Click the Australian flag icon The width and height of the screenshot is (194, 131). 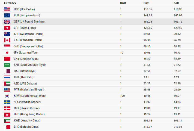tap(7, 34)
